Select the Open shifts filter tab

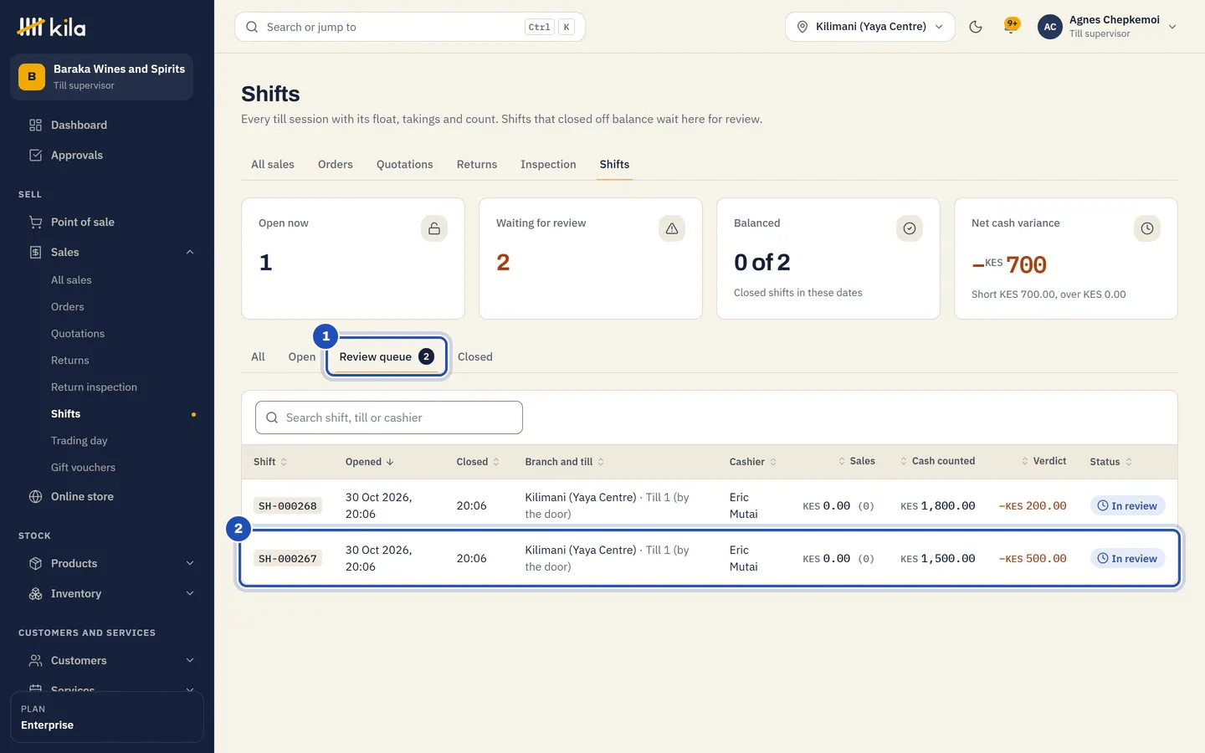tap(302, 356)
